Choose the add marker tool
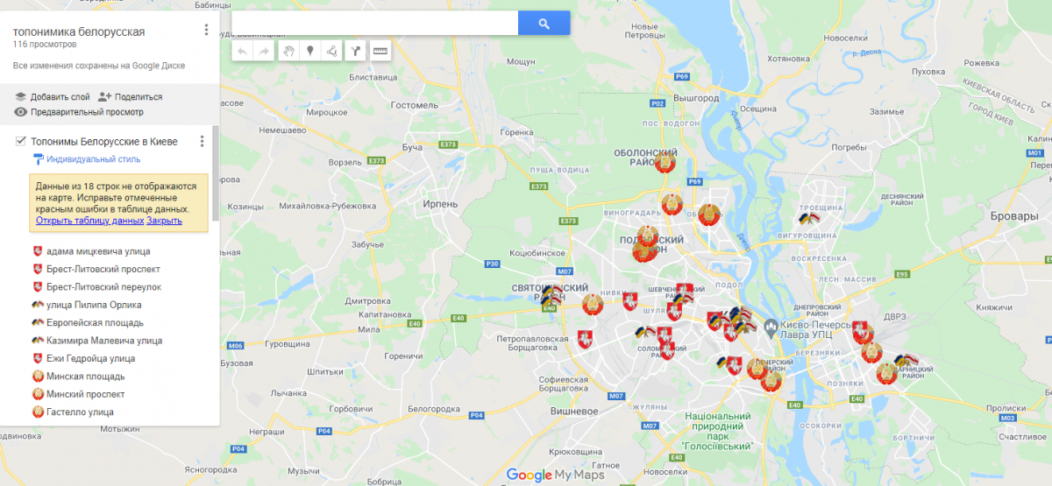 [309, 51]
